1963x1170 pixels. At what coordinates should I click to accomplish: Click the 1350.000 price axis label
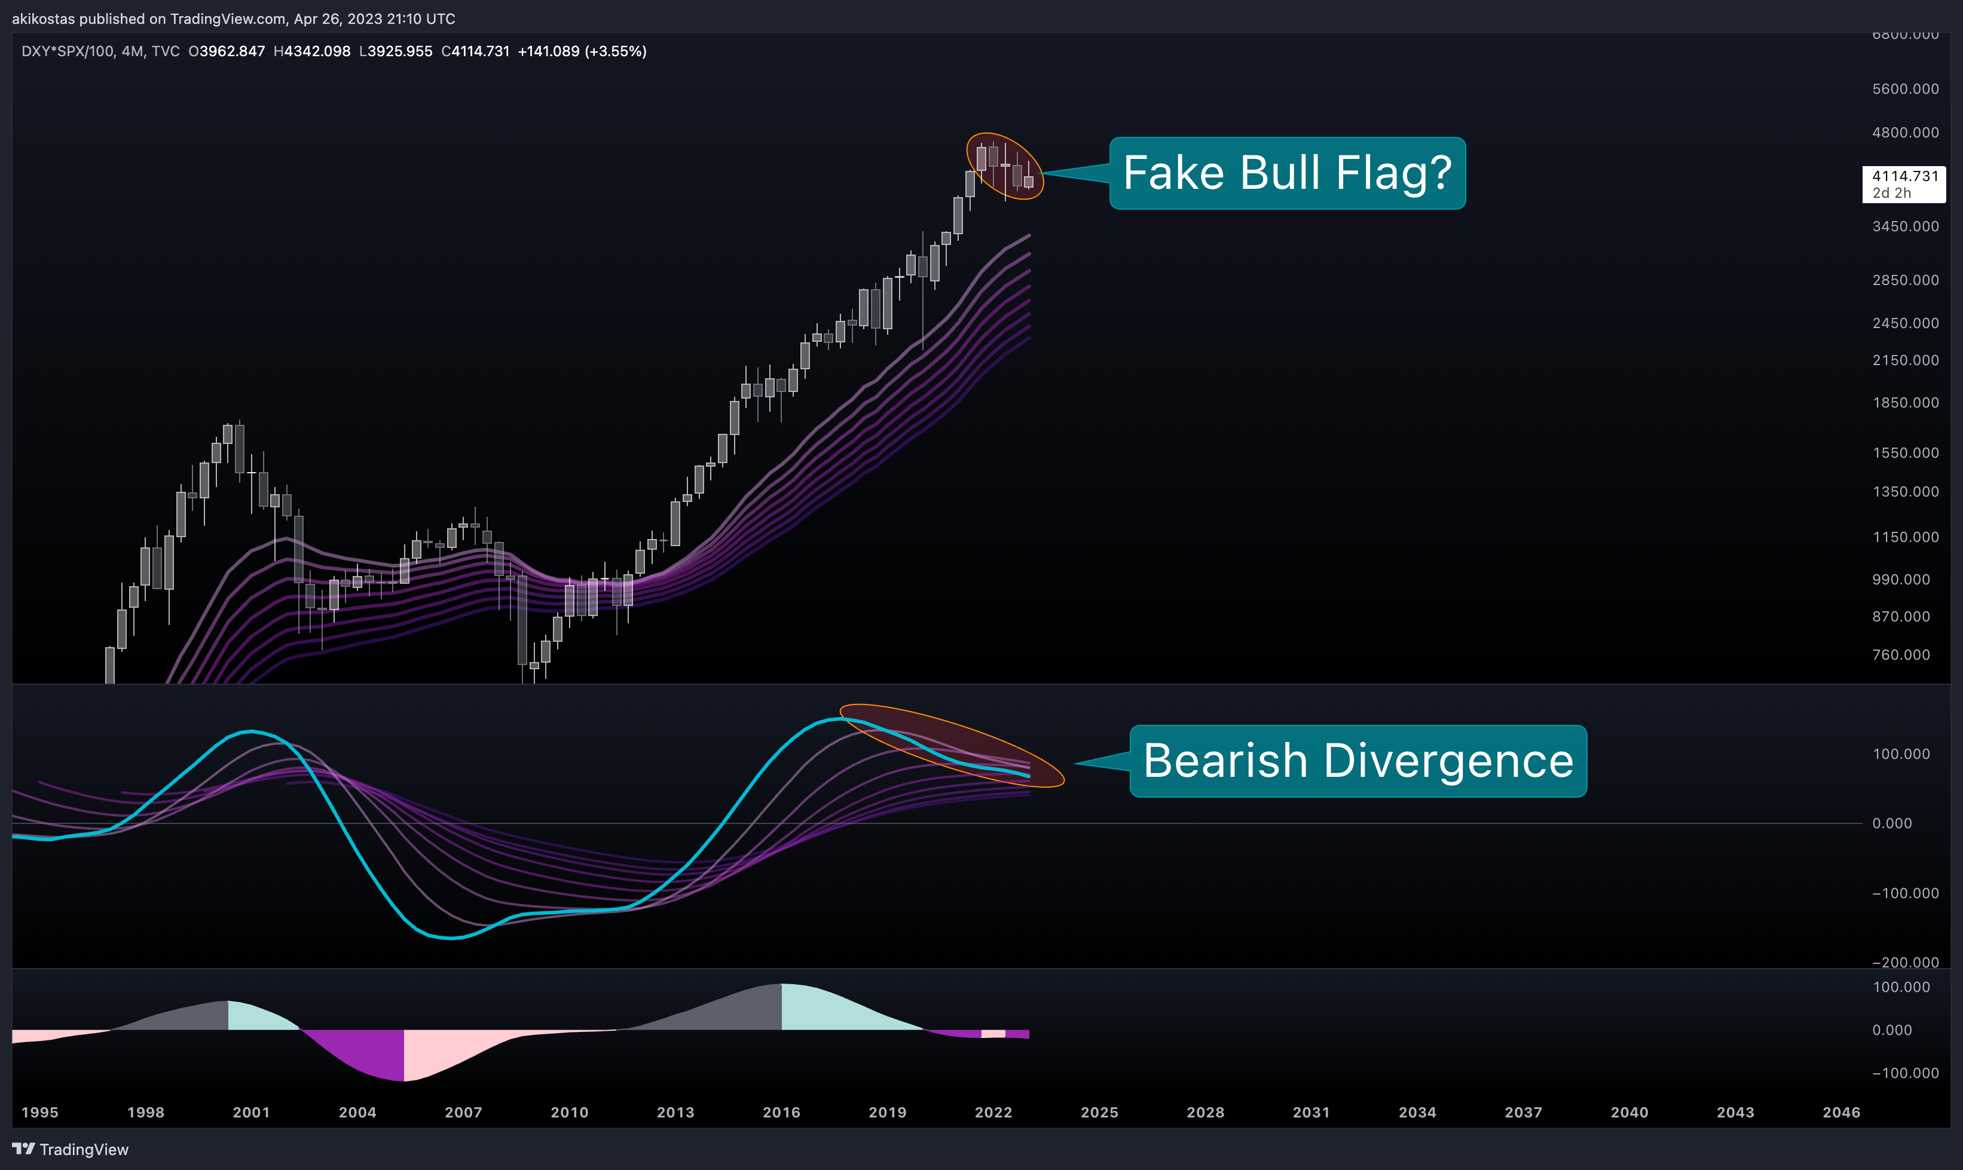tap(1906, 492)
